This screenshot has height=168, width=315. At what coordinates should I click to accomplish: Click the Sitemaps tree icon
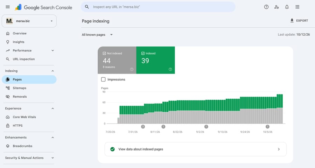tap(8, 88)
